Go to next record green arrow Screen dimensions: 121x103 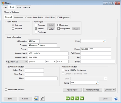coord(77,98)
